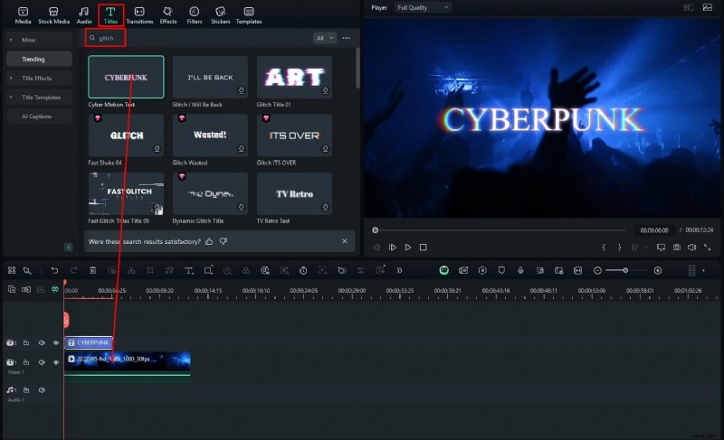Download the TV Retro Text preset
Screen dimensions: 724x440
(325, 207)
